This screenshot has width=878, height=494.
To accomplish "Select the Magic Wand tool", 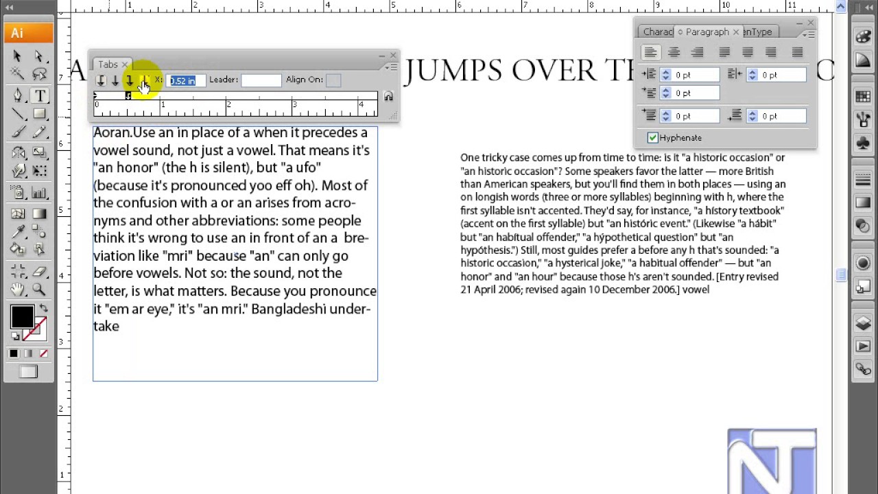I will [17, 74].
